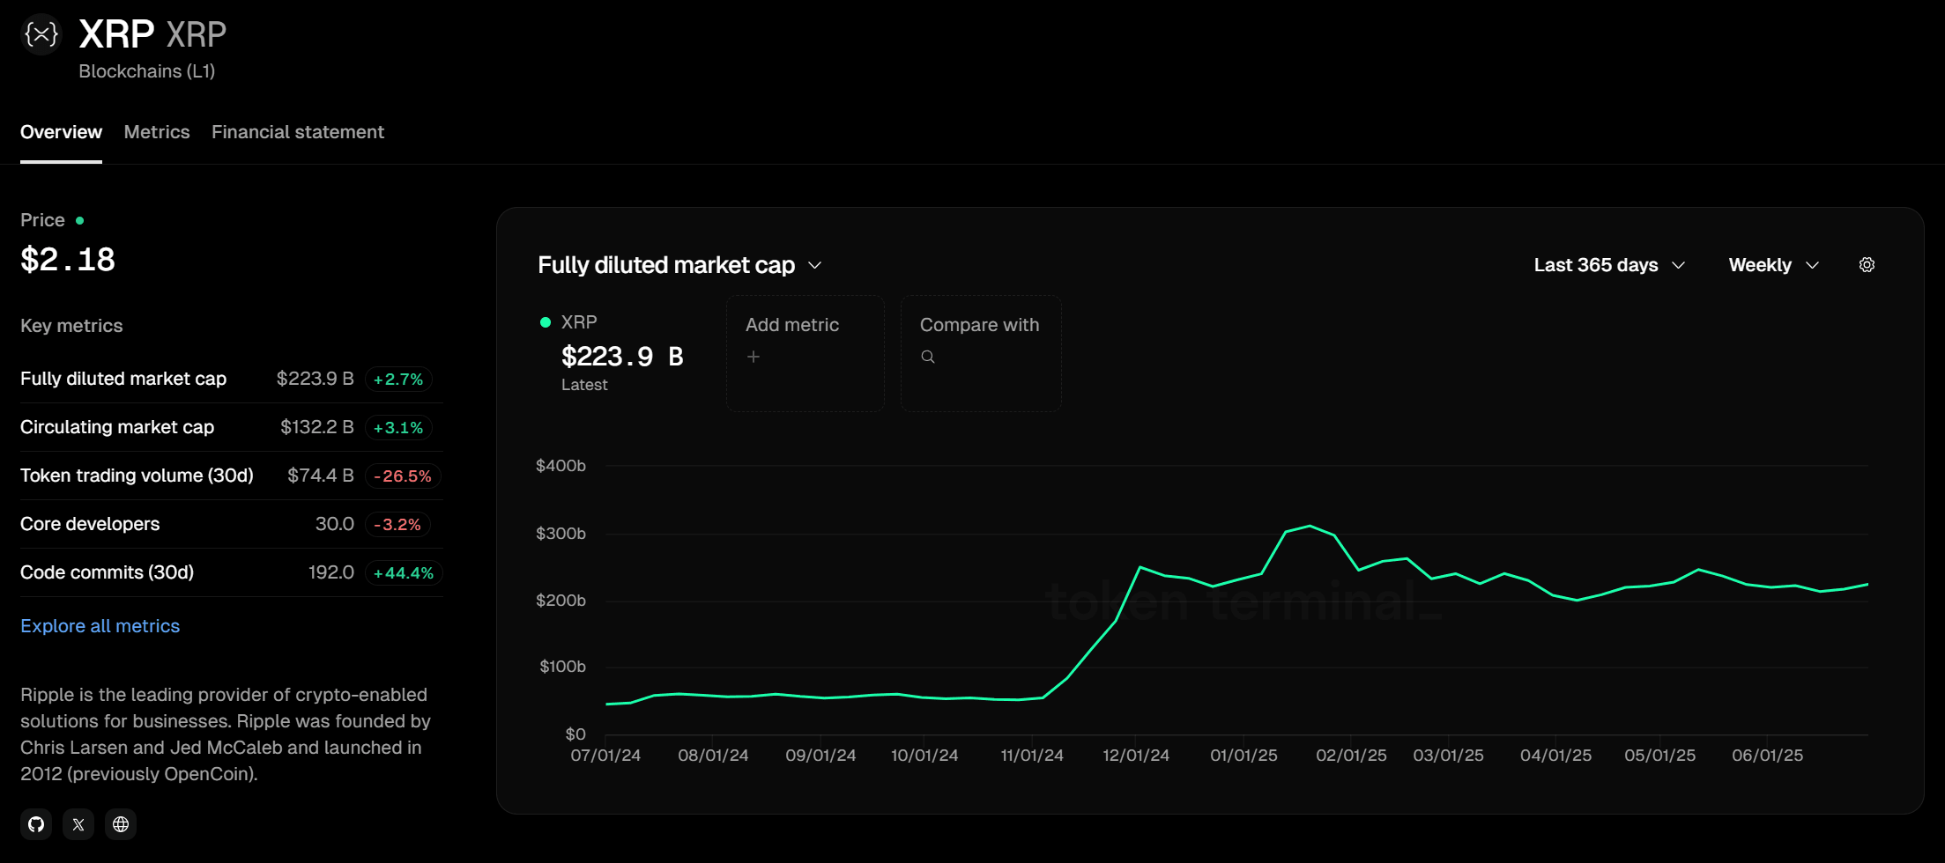
Task: Click the $300b y-axis label
Action: (x=560, y=534)
